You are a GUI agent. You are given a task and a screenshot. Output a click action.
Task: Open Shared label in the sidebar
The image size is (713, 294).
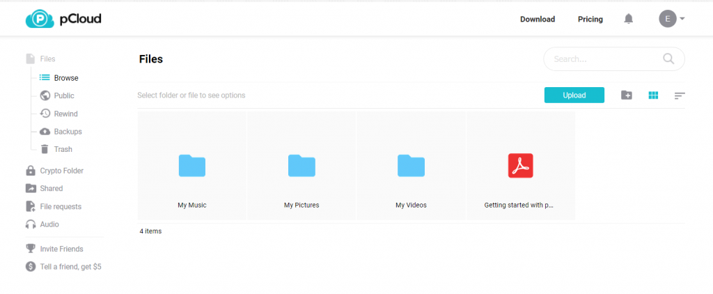coord(52,188)
